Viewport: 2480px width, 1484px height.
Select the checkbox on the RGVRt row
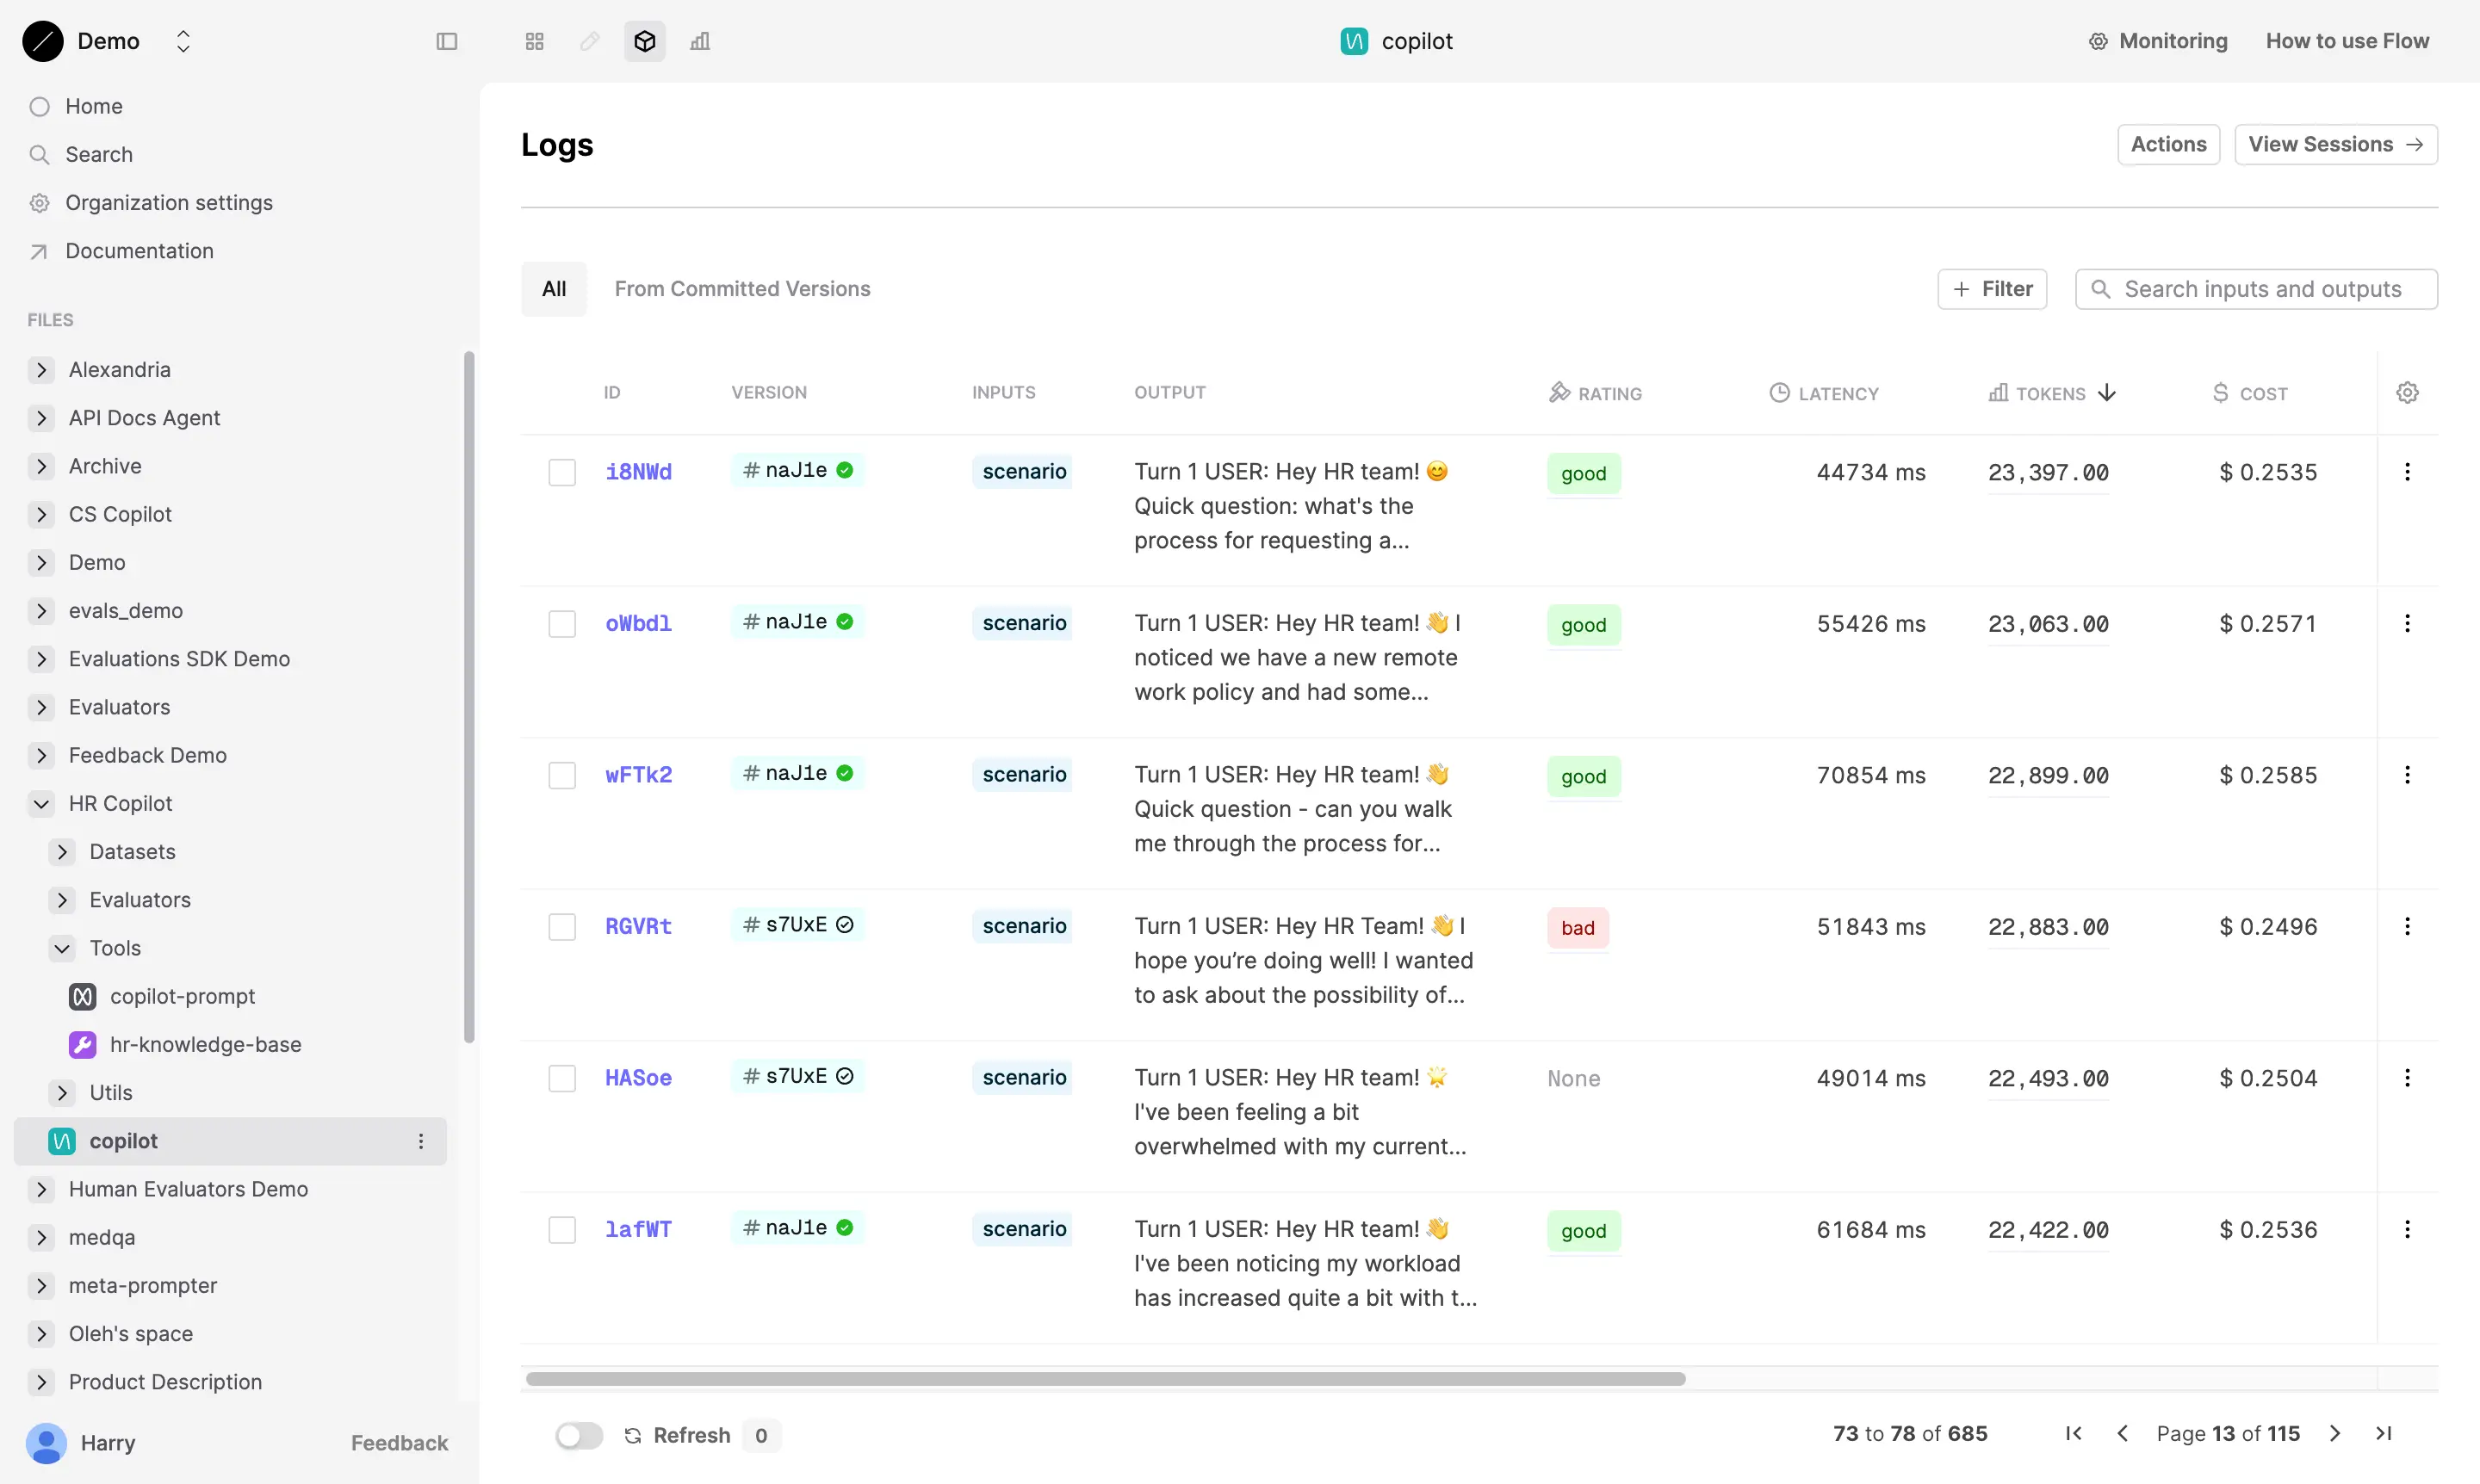point(561,925)
